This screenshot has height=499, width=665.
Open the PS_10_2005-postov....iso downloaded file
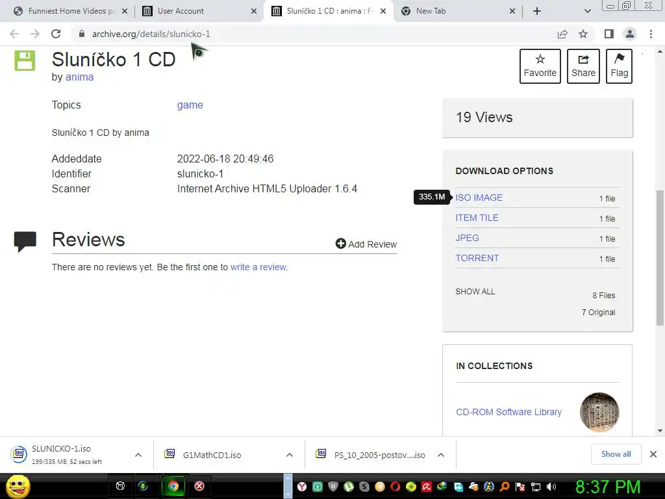point(379,455)
